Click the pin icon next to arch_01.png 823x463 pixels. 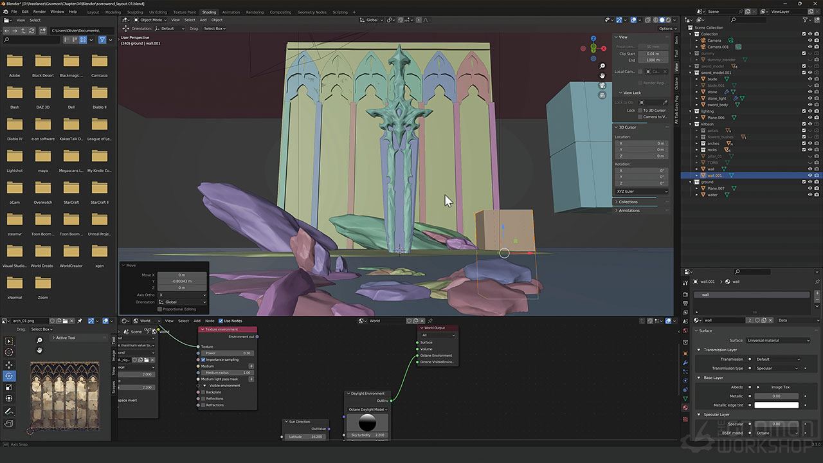[x=80, y=321]
